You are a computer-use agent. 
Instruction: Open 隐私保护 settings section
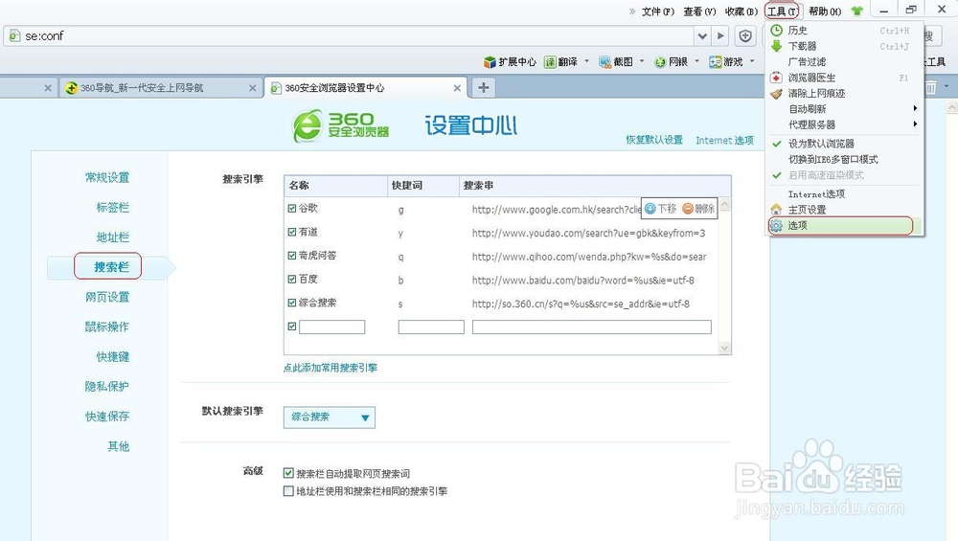pos(107,387)
